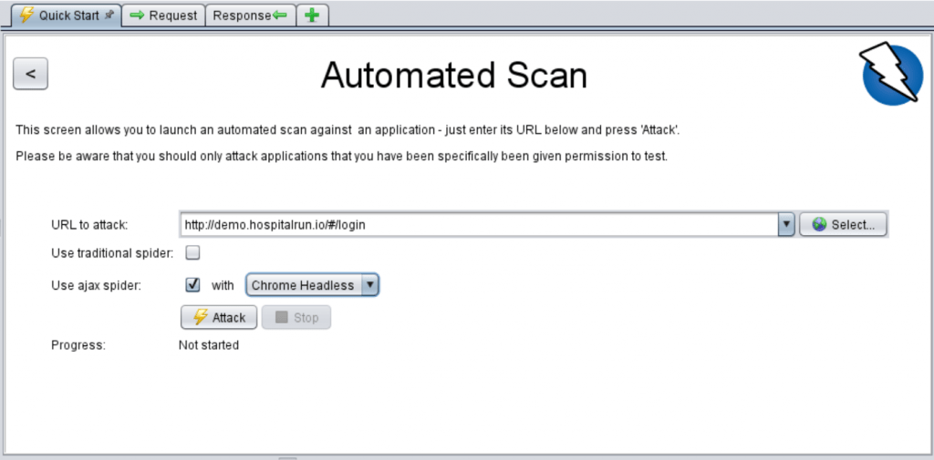The width and height of the screenshot is (934, 460).
Task: Enable the traditional spider checkbox
Action: tap(192, 253)
